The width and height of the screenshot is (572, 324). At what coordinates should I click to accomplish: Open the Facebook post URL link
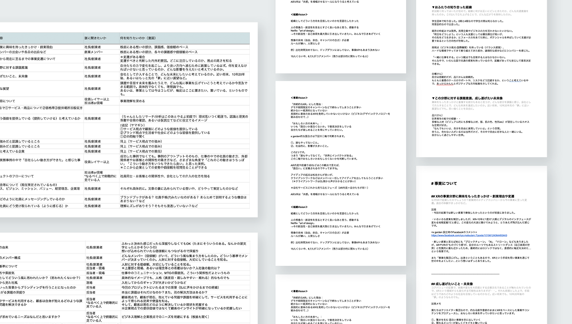click(x=470, y=235)
